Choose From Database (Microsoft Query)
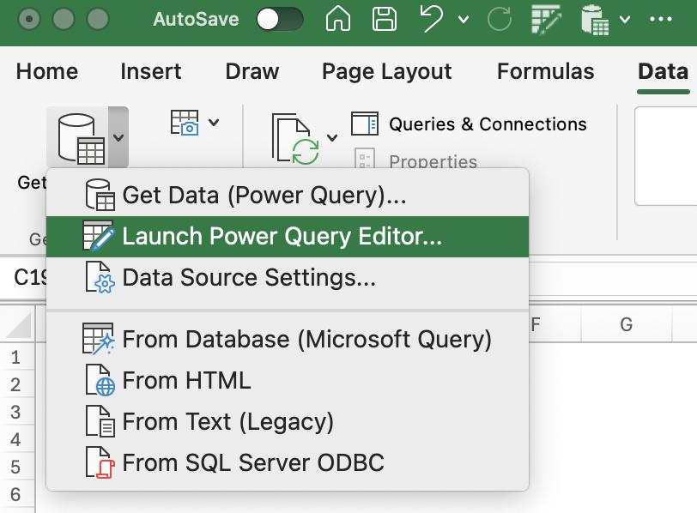 point(288,340)
